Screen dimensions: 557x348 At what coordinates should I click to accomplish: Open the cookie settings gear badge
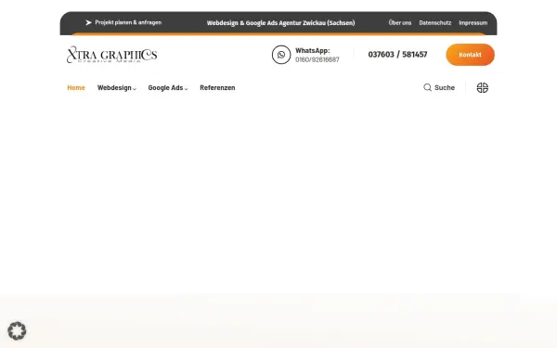tap(17, 330)
